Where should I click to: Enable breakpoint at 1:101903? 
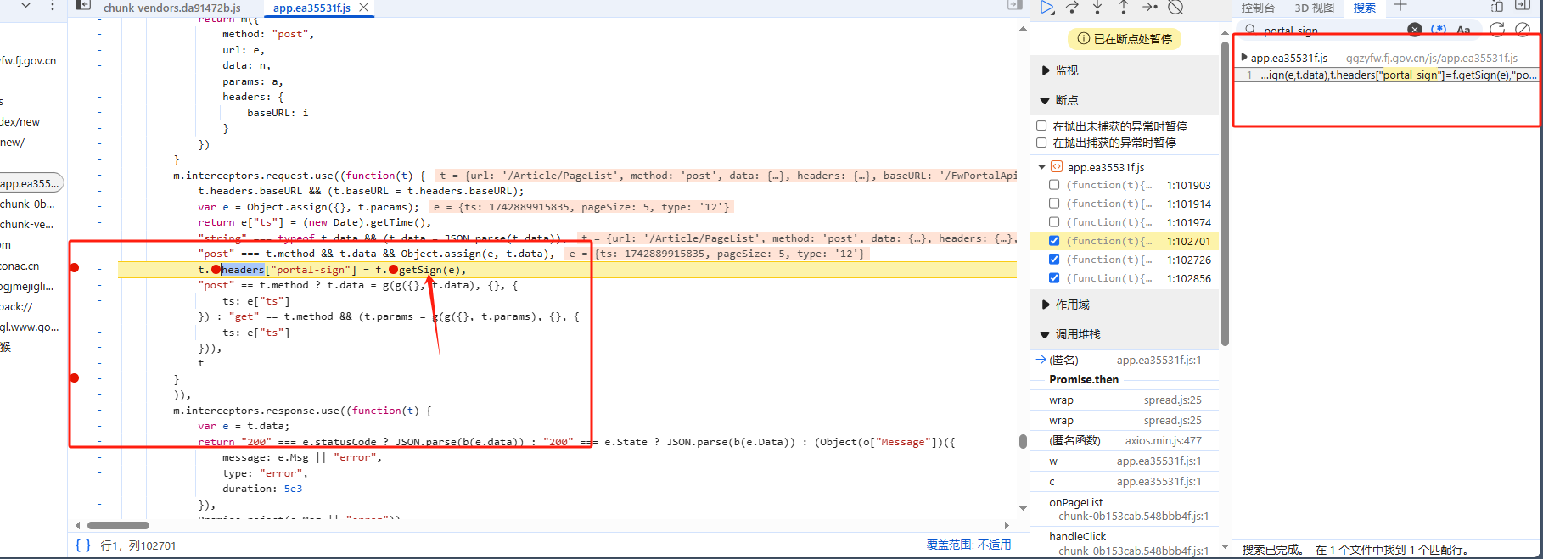(1054, 185)
